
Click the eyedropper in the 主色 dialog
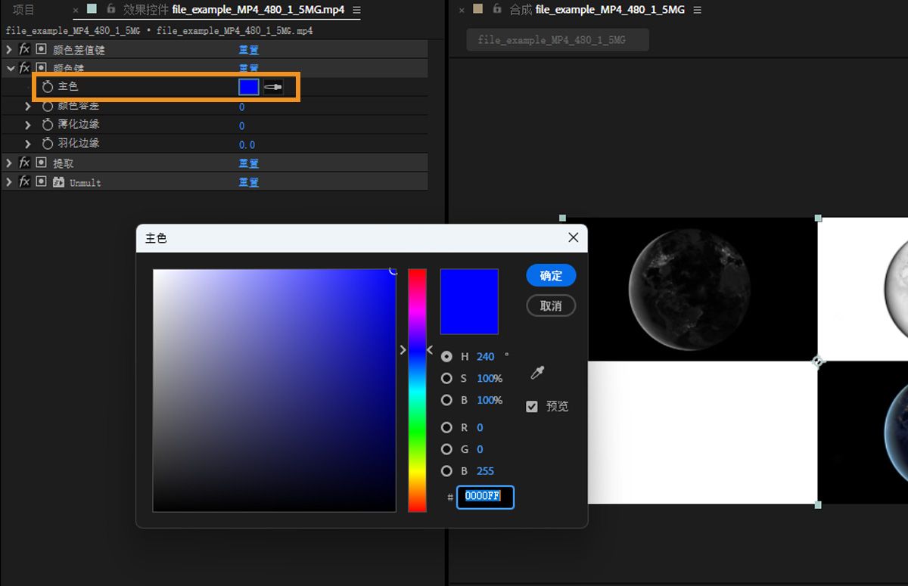[538, 372]
